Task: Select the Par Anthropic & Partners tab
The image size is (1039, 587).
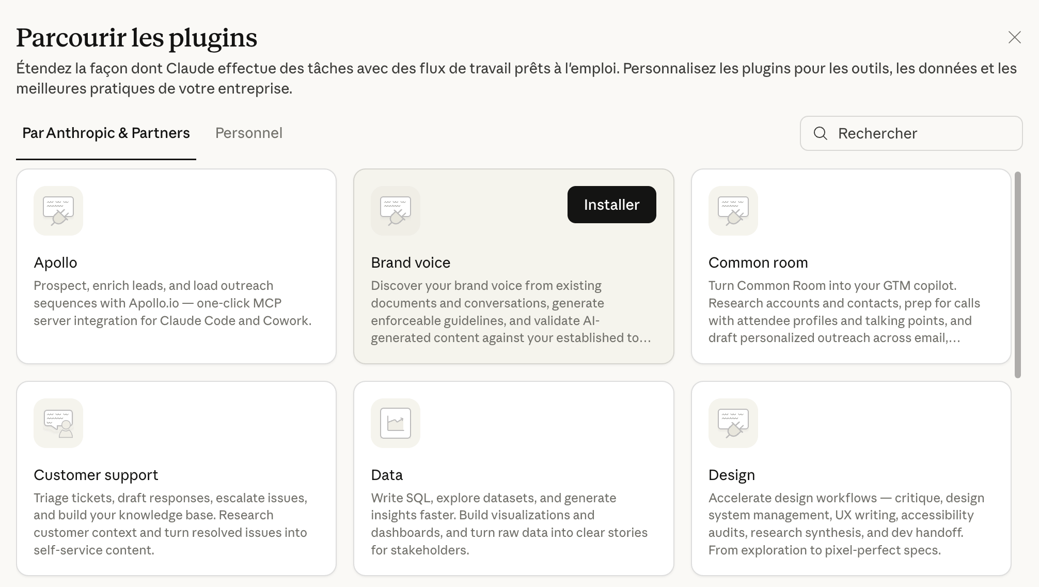Action: [x=106, y=133]
